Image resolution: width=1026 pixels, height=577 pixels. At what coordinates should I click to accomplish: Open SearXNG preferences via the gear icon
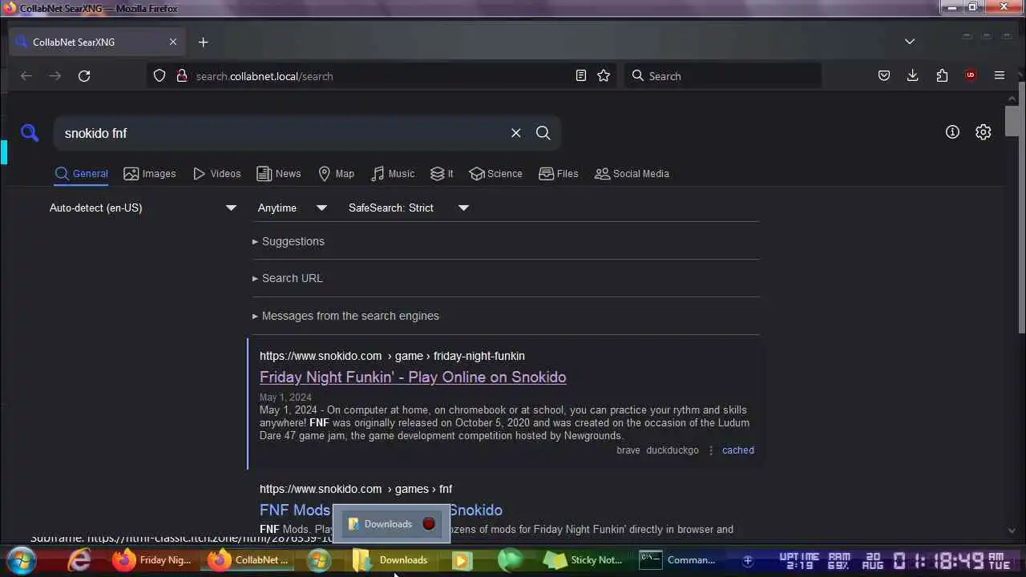point(984,132)
